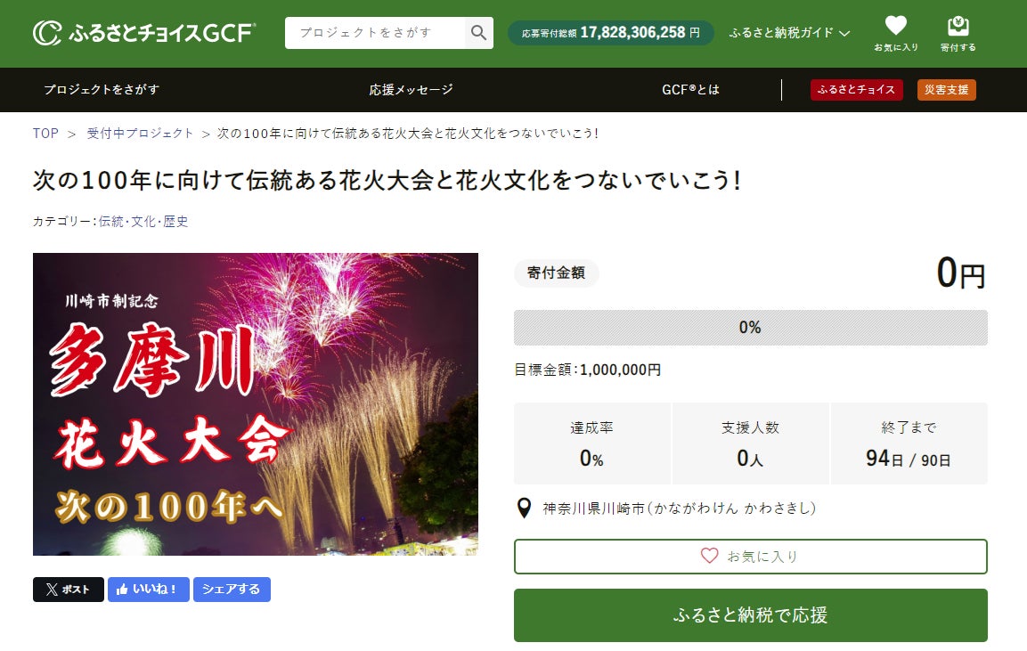
Task: Click 神奈川県川崎市 location text
Action: pos(680,509)
